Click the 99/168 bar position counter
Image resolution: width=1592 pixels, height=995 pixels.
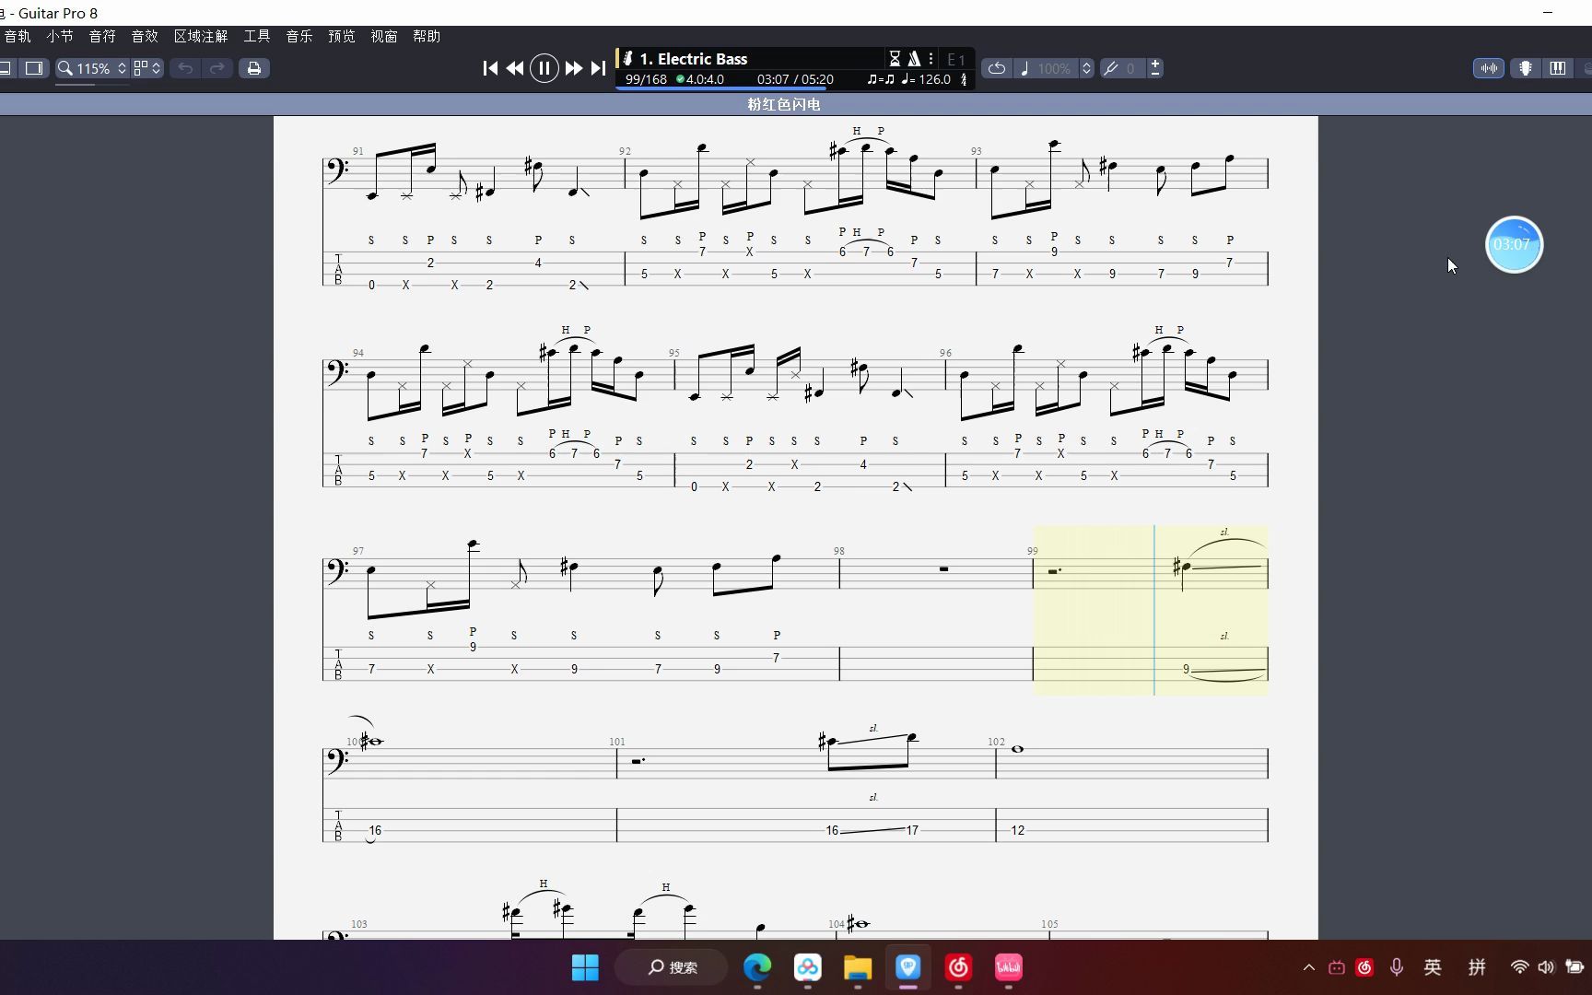tap(646, 79)
